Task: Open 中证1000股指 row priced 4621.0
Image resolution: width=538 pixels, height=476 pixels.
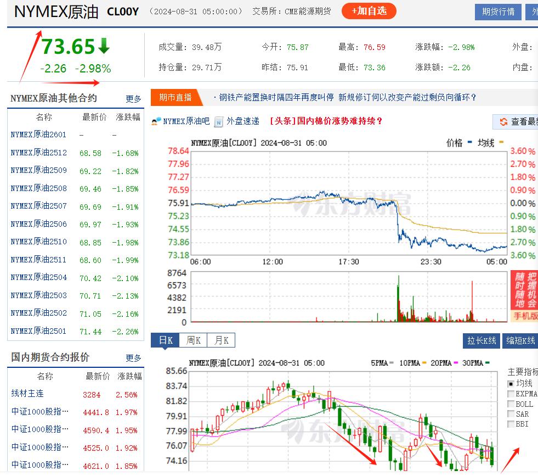Action: pyautogui.click(x=40, y=465)
